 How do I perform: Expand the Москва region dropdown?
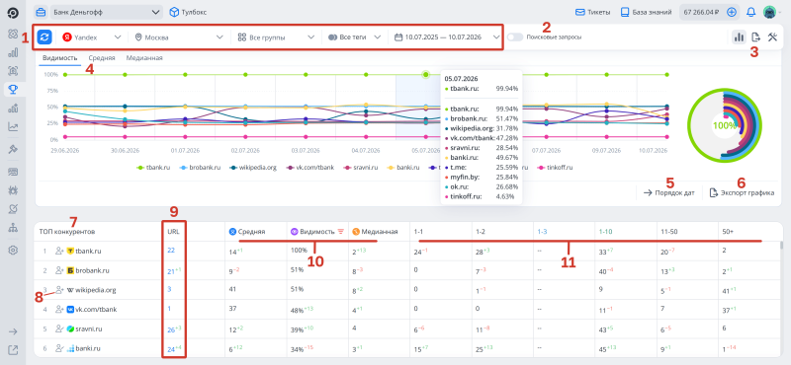179,36
